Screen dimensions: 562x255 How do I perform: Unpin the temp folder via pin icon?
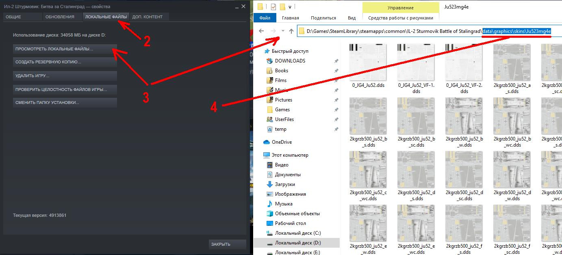pyautogui.click(x=336, y=129)
